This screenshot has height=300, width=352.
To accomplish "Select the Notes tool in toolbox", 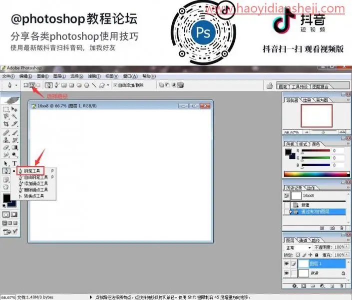I will (6, 179).
